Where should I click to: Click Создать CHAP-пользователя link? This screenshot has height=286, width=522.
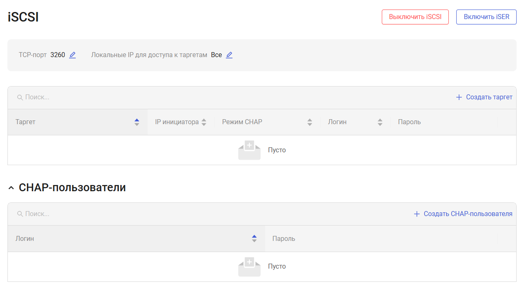[468, 214]
